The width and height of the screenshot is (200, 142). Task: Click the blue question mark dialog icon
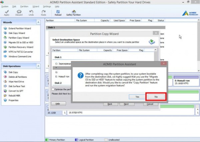[80, 75]
